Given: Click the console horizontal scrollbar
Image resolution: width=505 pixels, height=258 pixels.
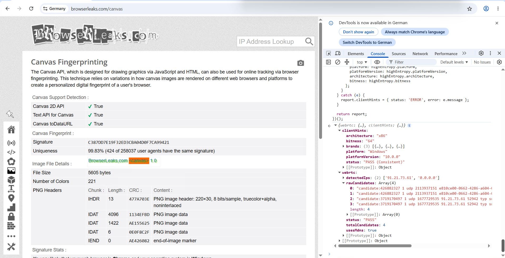Looking at the screenshot, I should pyautogui.click(x=375, y=246).
